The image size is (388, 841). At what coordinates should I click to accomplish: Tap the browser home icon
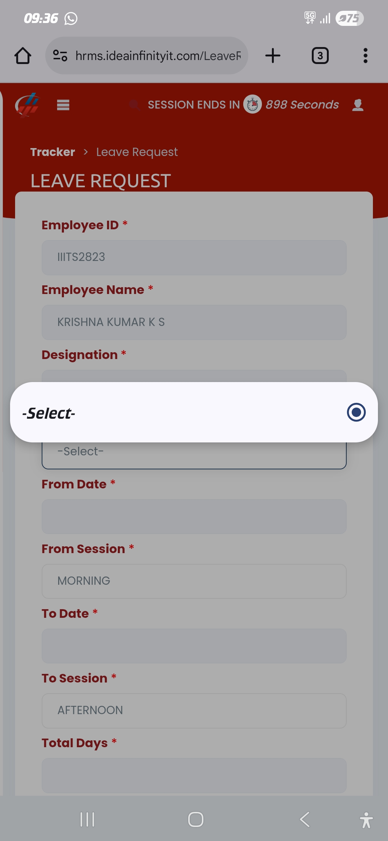coord(23,56)
